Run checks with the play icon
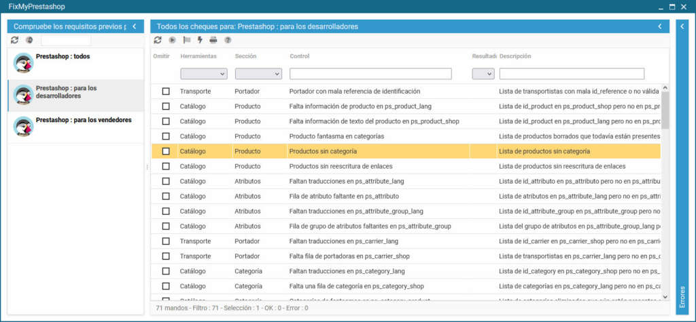 click(x=172, y=40)
